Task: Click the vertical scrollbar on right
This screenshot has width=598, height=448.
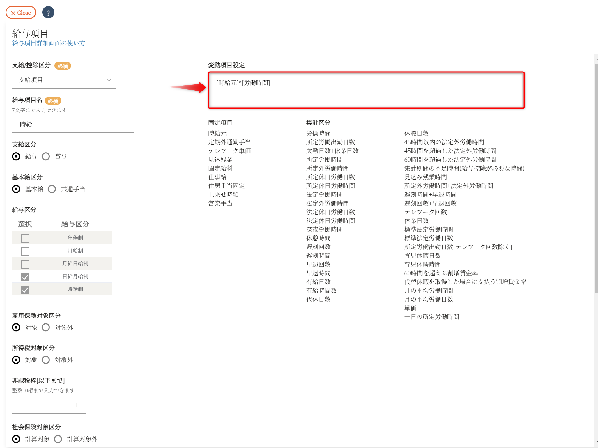Action: click(x=596, y=178)
